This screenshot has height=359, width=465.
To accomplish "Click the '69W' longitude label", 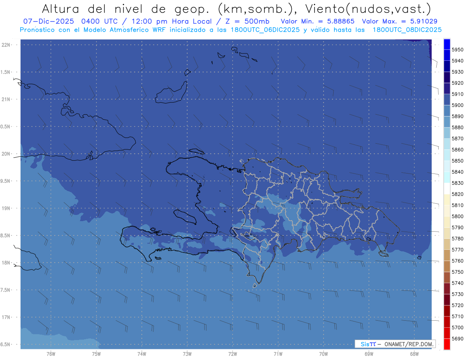I will pos(369,354).
